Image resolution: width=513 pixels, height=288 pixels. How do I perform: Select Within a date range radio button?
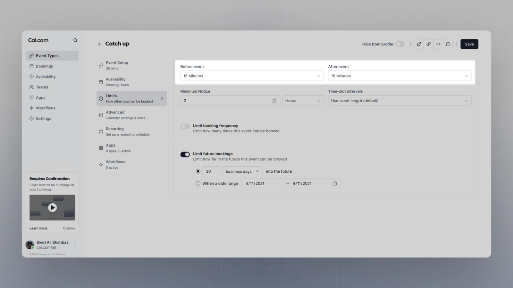pyautogui.click(x=198, y=184)
